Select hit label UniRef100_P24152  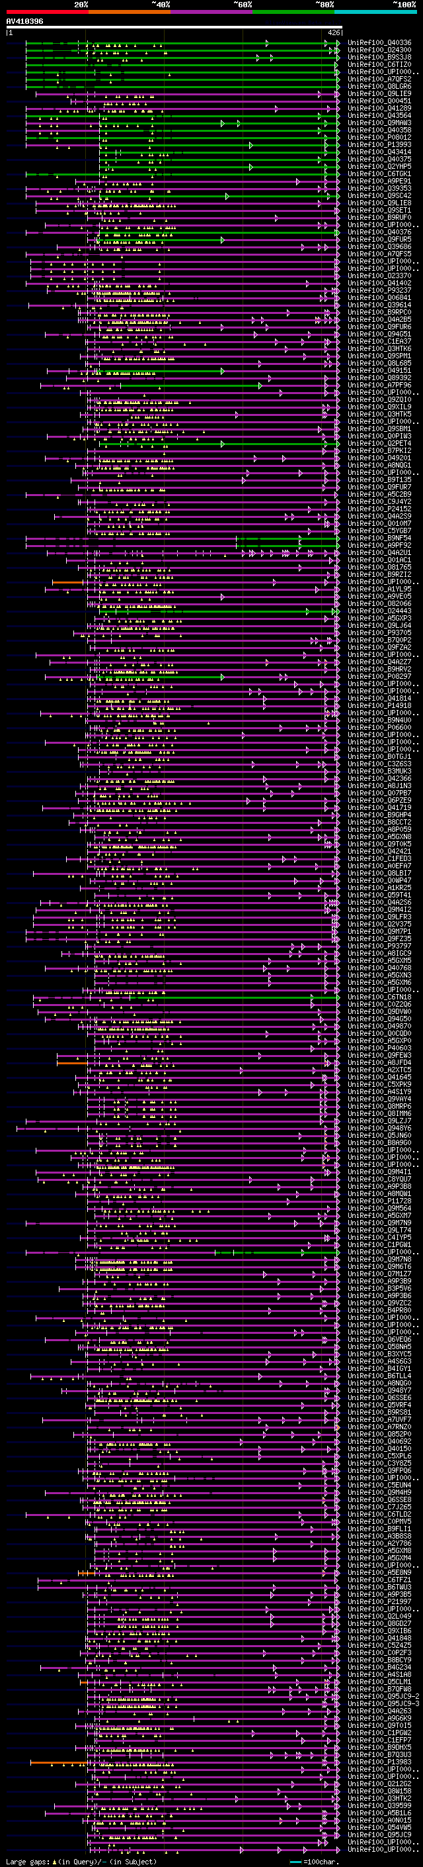pyautogui.click(x=379, y=509)
